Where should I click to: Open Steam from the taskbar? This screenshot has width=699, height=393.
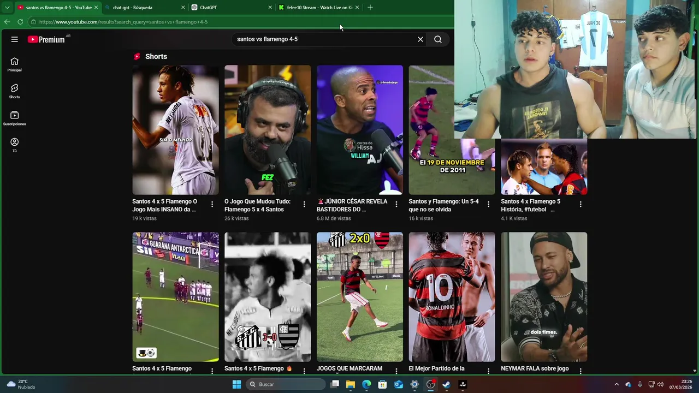(x=446, y=384)
